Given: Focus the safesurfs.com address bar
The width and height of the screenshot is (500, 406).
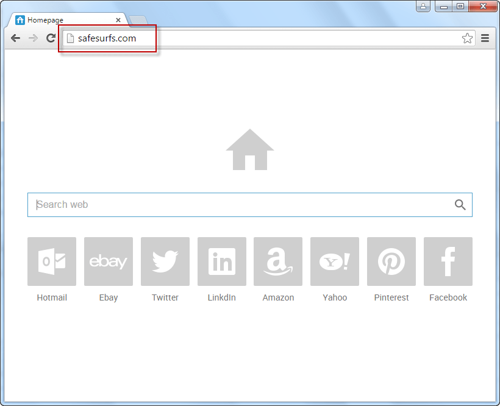Looking at the screenshot, I should [268, 38].
